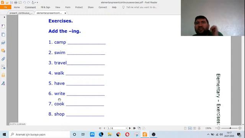This screenshot has height=138, width=245.
Task: Launch Microsoft Edge from taskbar
Action: click(x=101, y=135)
